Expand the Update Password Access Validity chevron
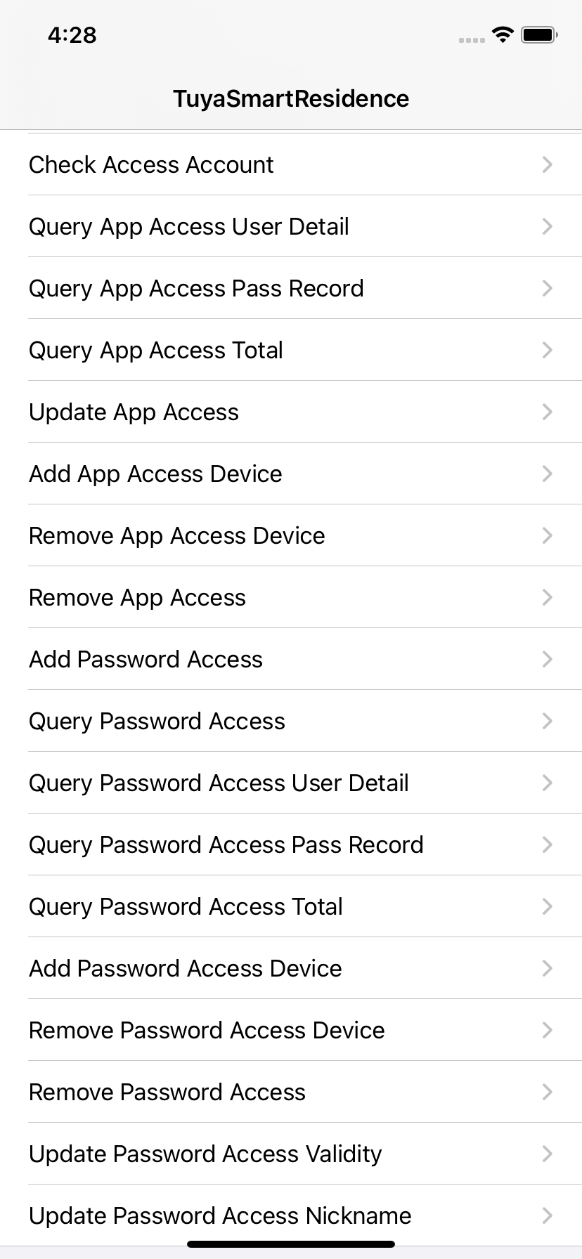Viewport: 582px width, 1259px height. pos(548,1154)
